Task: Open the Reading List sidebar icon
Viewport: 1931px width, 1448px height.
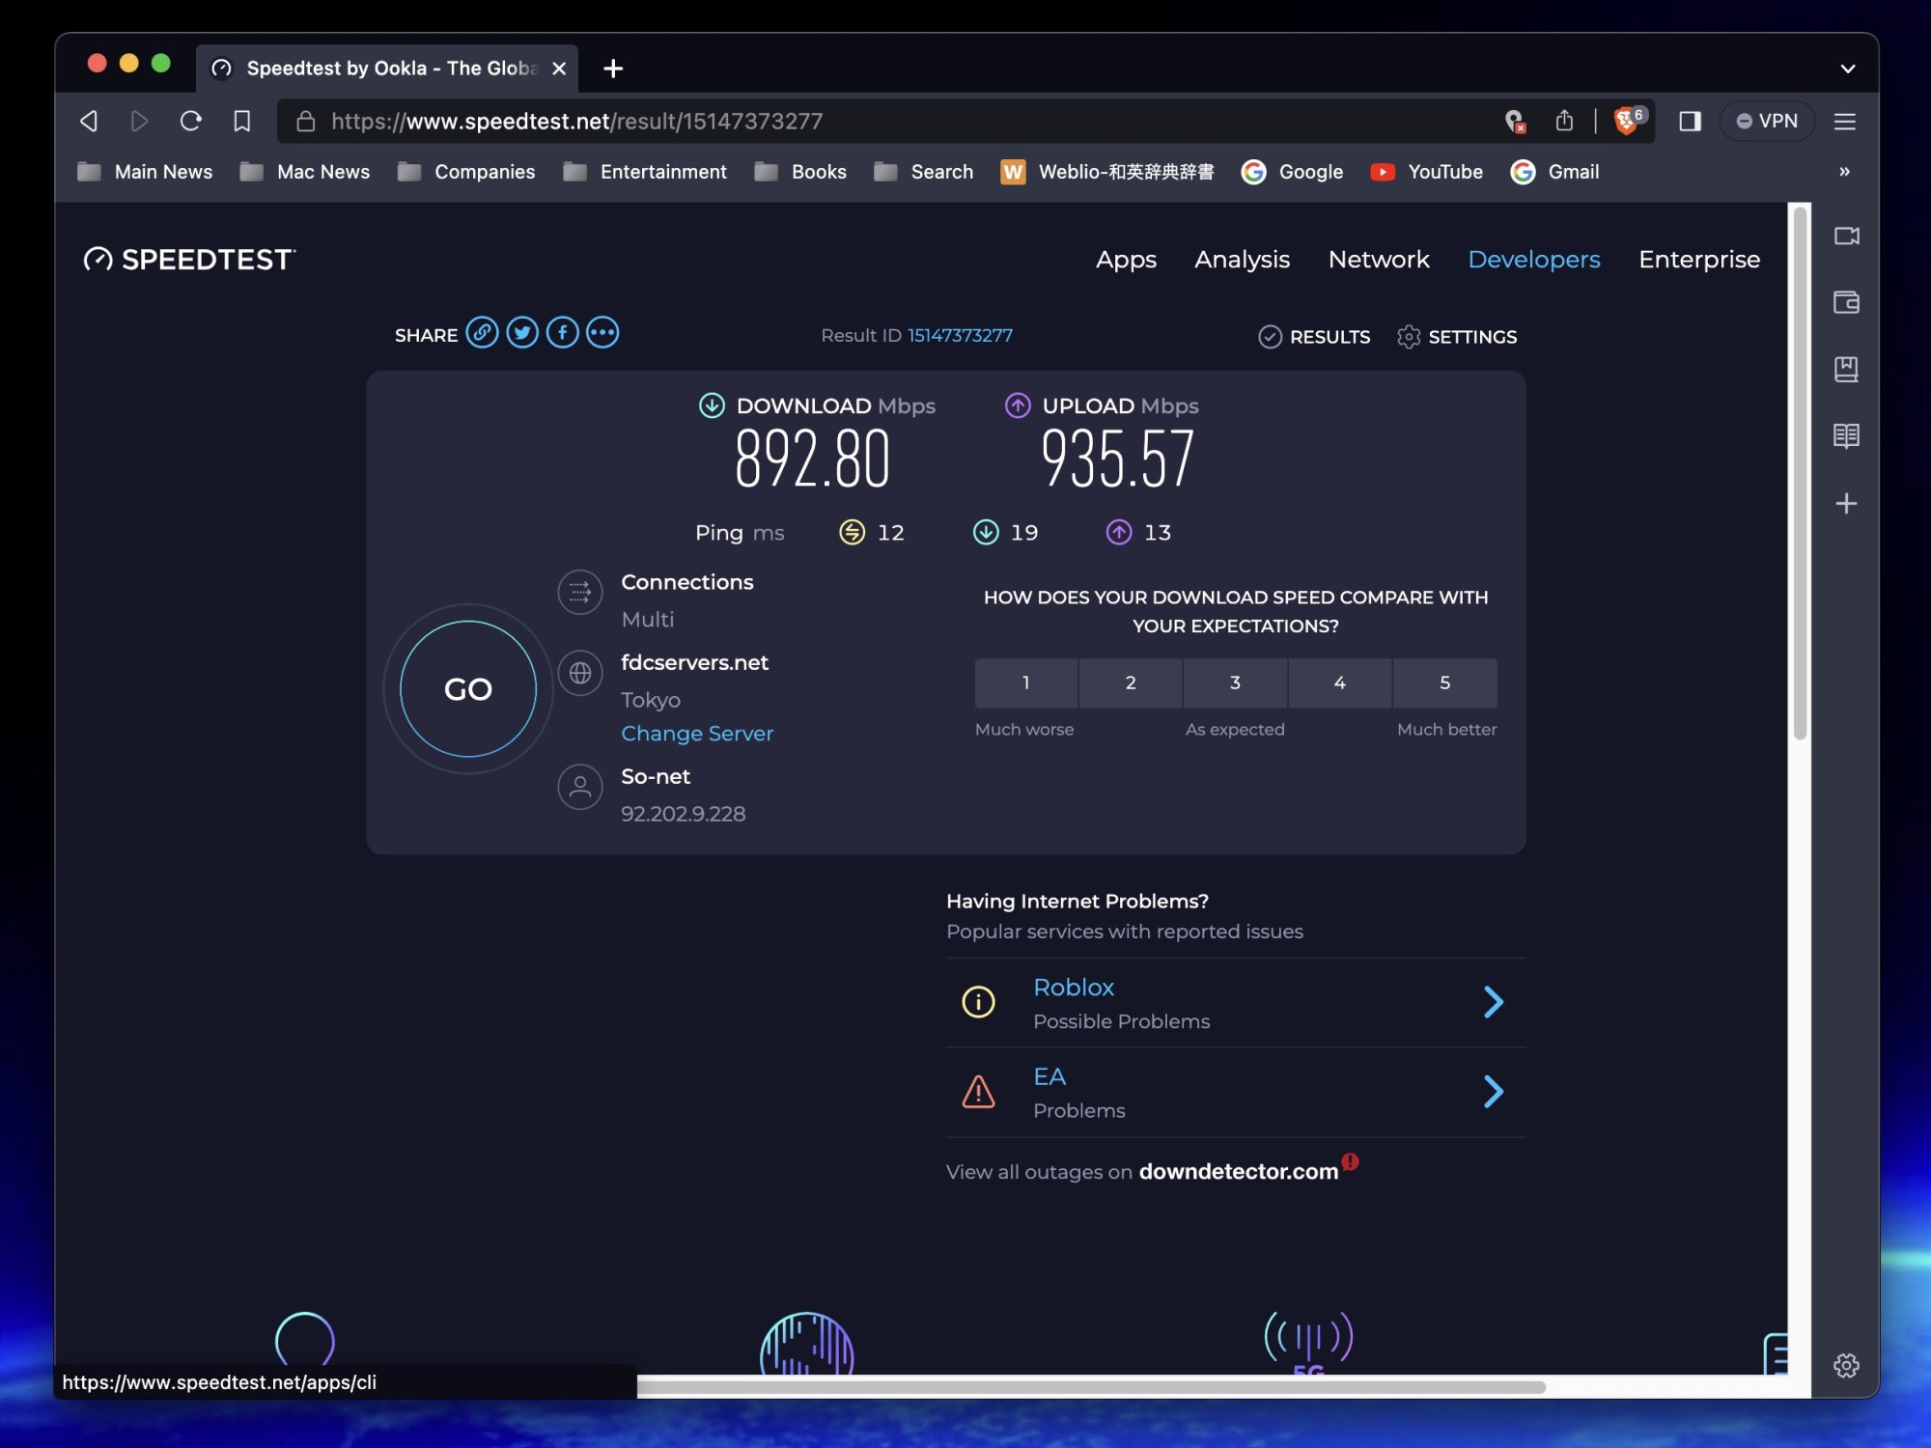Action: click(x=1846, y=436)
